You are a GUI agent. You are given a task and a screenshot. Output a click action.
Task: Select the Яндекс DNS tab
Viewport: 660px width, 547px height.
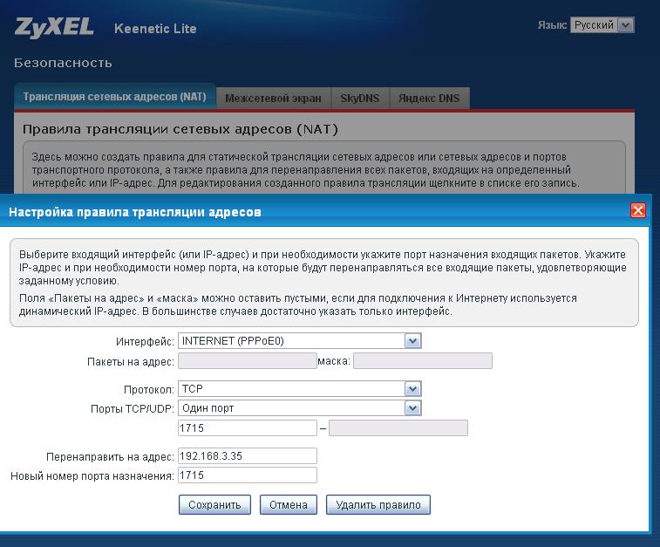point(429,98)
